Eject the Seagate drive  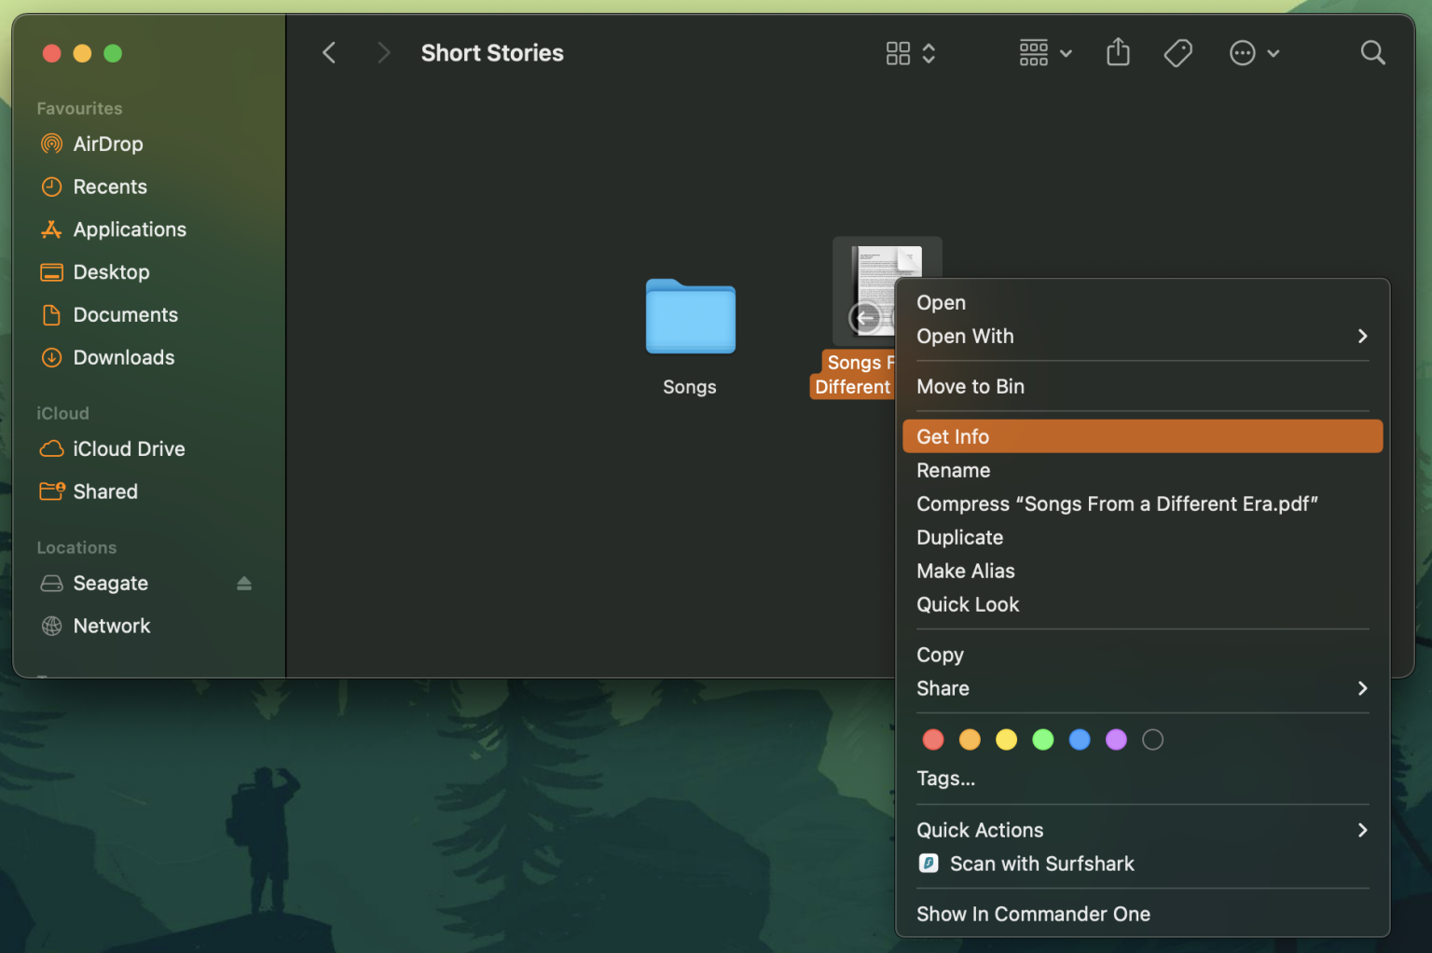[244, 583]
